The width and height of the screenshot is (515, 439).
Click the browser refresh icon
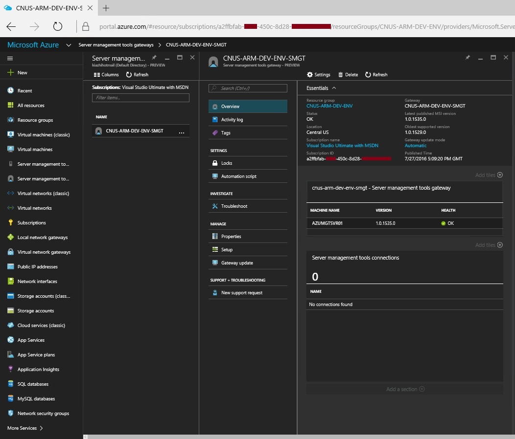pos(57,26)
